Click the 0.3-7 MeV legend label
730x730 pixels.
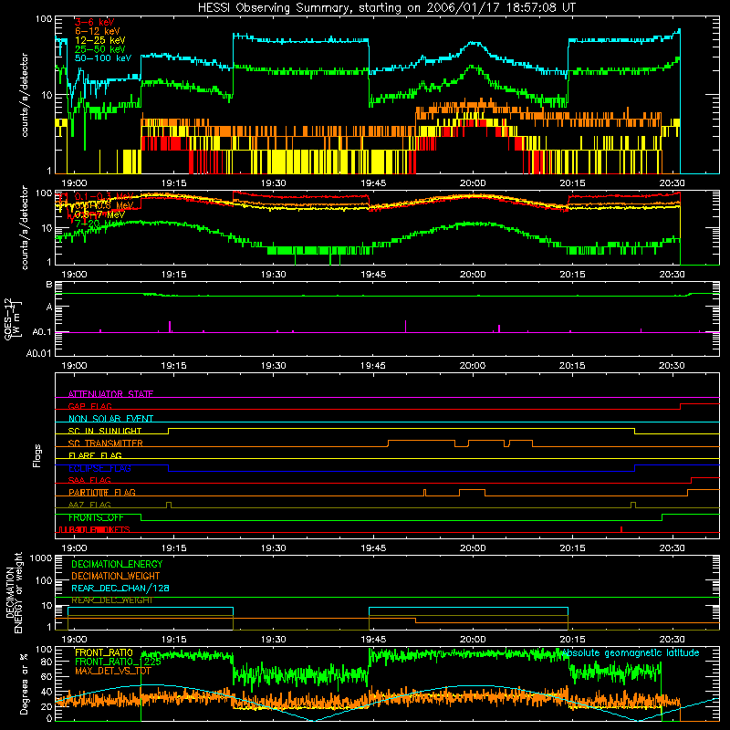99,214
